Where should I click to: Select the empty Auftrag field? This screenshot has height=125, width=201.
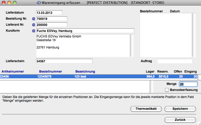(x=174, y=61)
